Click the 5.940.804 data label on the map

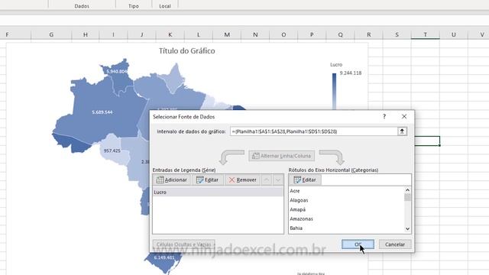(117, 71)
